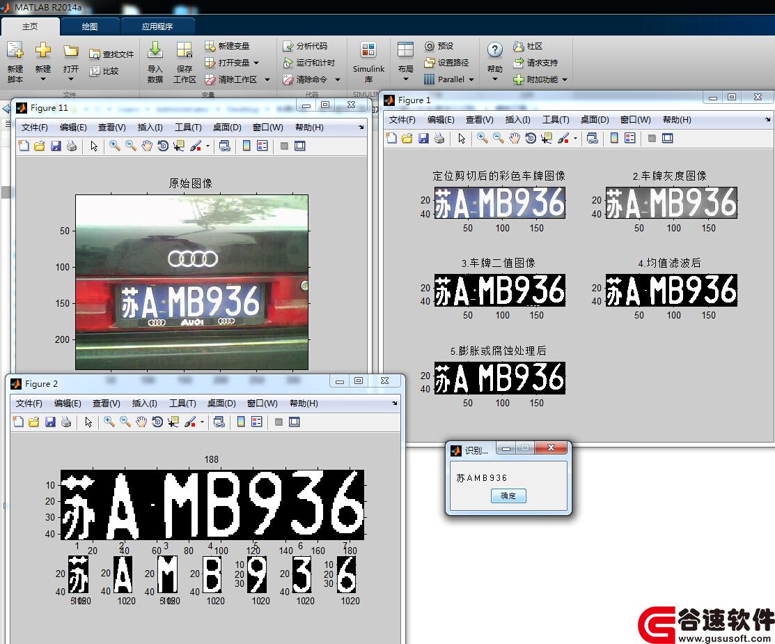Click Compare (比较) button

point(104,70)
